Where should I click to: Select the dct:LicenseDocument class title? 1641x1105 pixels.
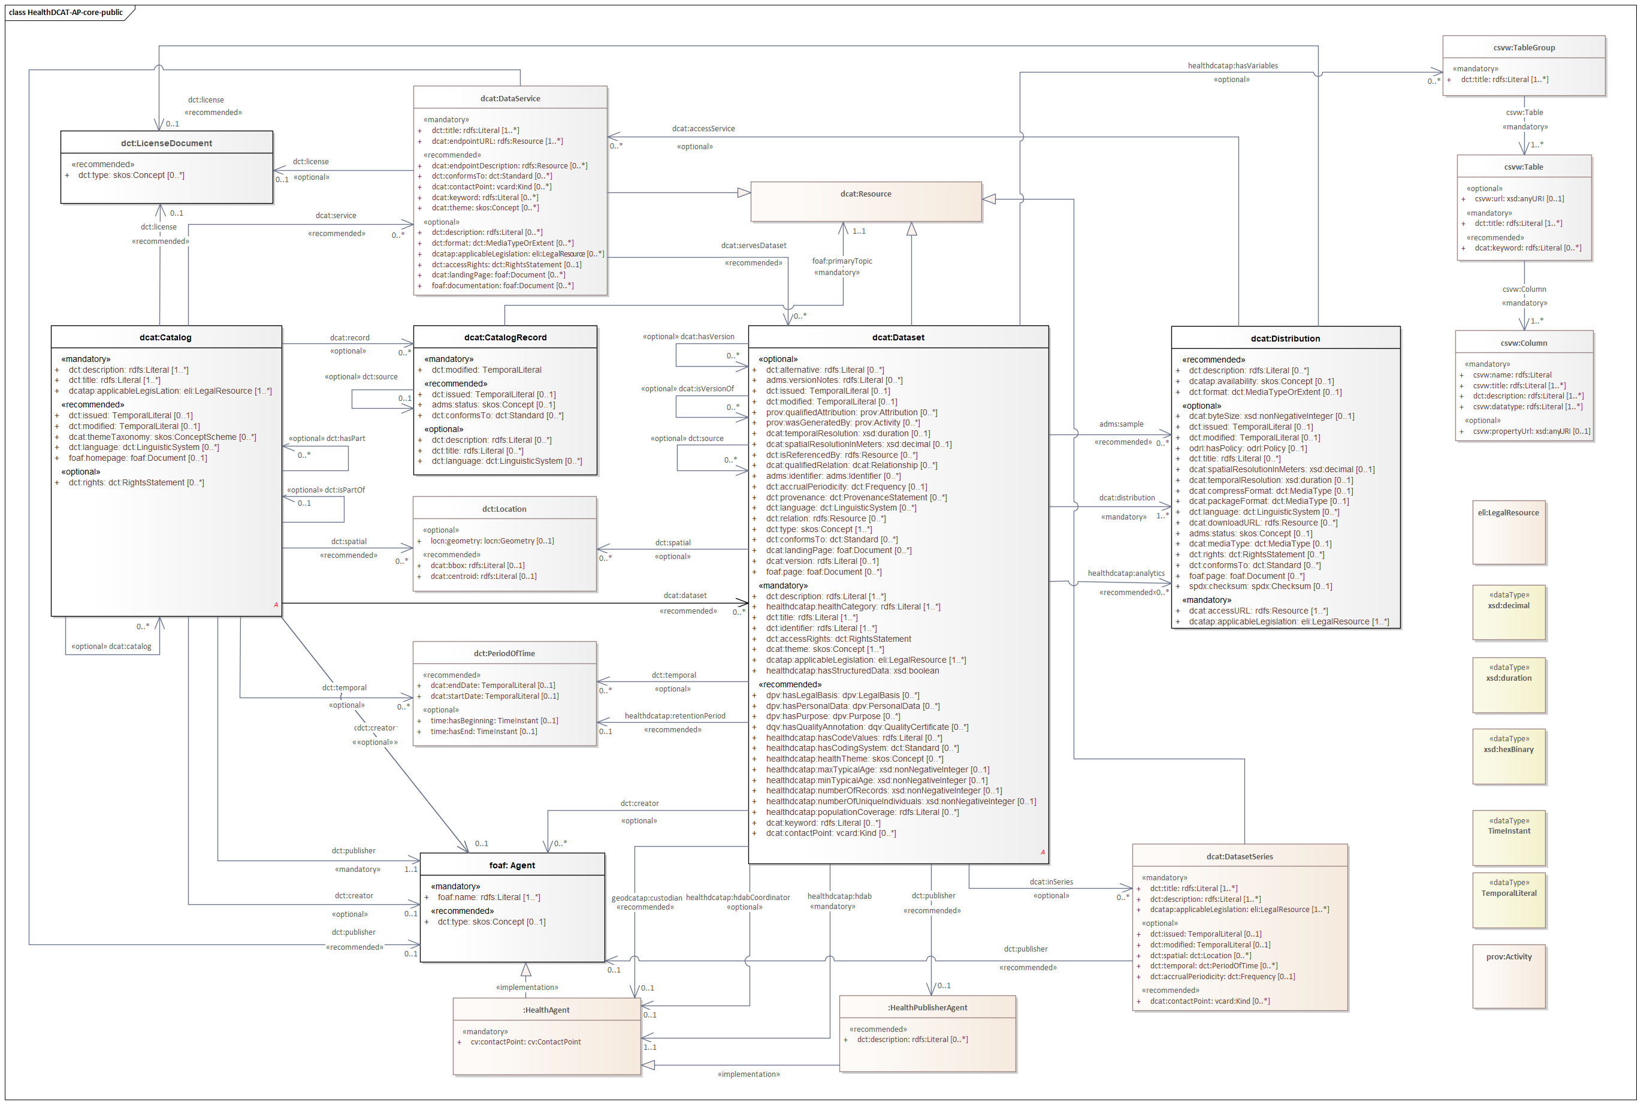click(x=167, y=143)
